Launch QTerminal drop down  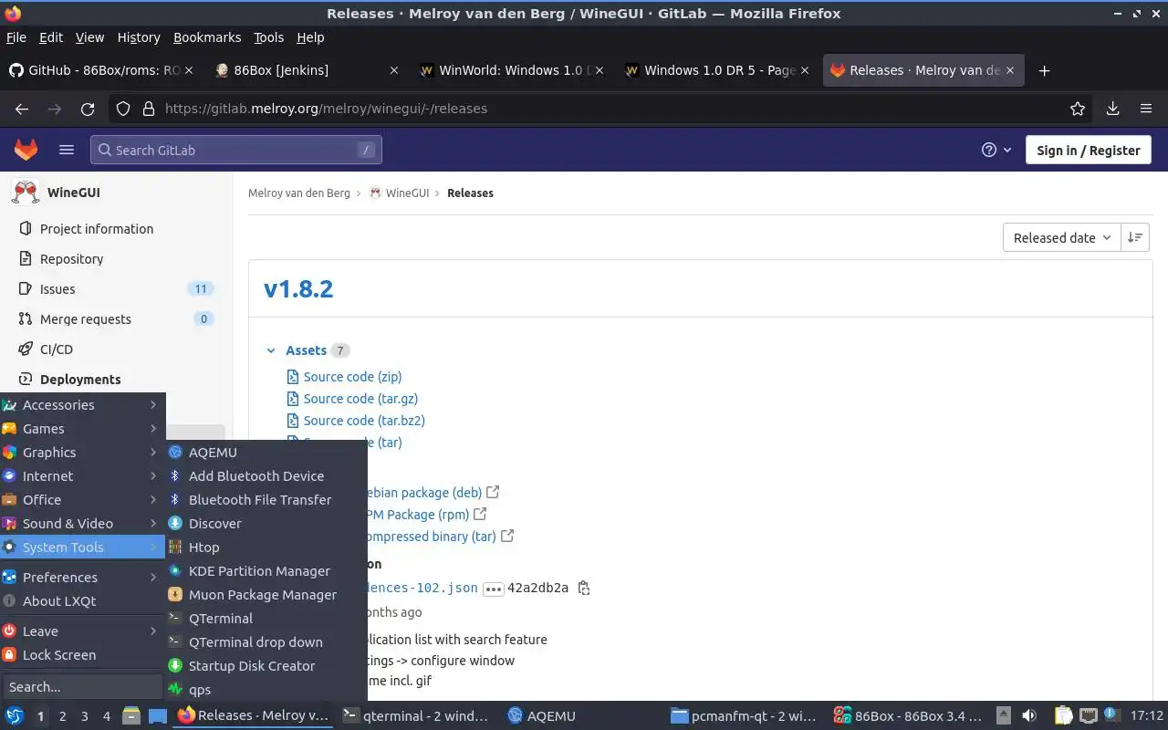click(x=266, y=642)
